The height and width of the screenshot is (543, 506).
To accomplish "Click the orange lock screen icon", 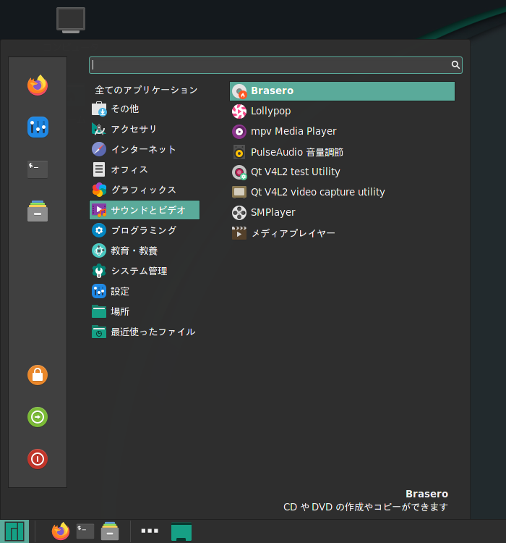I will [x=38, y=375].
